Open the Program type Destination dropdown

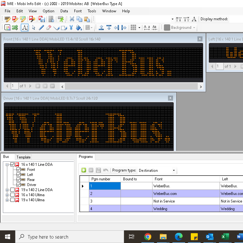point(174,171)
